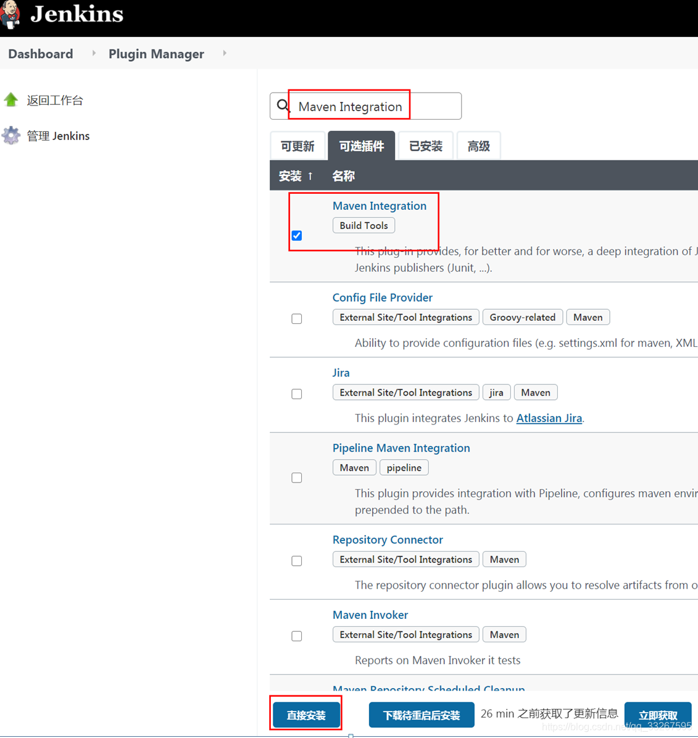
Task: Expand the chevron after Dashboard breadcrumb
Action: point(94,53)
